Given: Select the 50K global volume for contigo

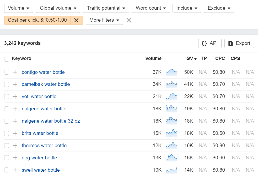Looking at the screenshot, I should point(189,72).
